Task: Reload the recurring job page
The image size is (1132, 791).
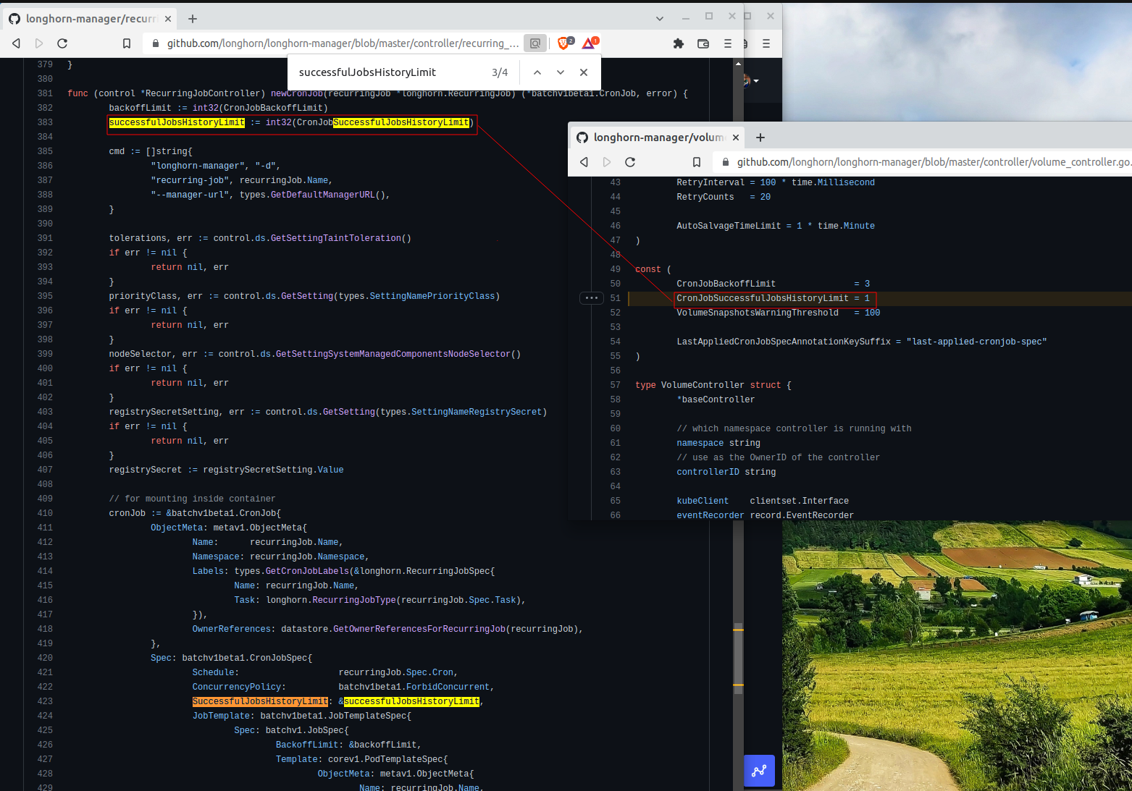Action: (62, 43)
